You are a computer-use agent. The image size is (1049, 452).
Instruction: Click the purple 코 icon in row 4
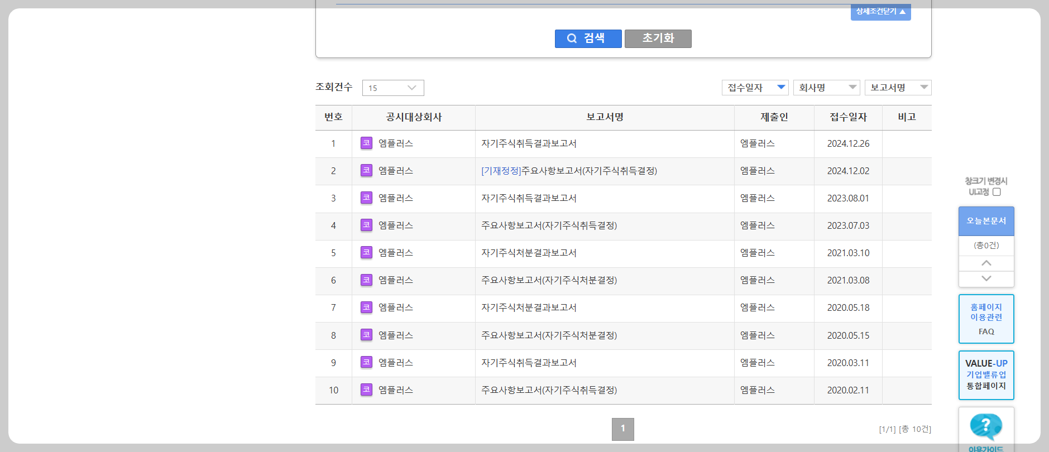point(366,225)
